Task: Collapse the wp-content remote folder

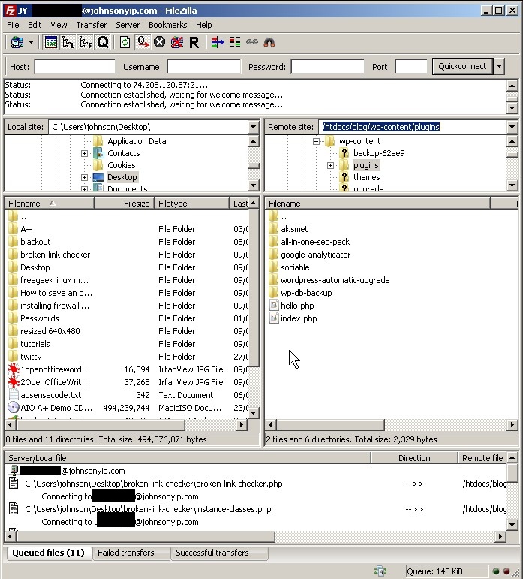Action: [x=316, y=141]
